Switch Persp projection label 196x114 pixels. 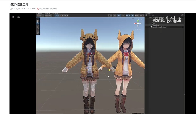pos(138,29)
